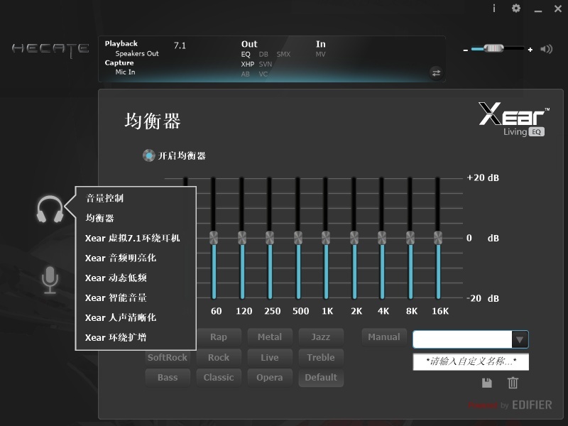Click the 250 Hz EQ slider handle

tap(270, 238)
